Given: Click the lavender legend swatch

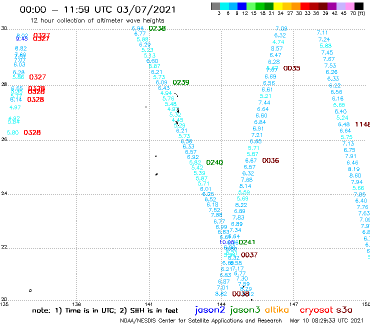Looking at the screenshot, I should pos(340,6).
